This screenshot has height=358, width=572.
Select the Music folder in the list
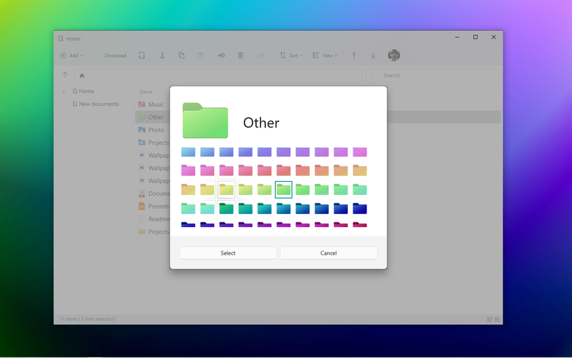[x=151, y=105]
